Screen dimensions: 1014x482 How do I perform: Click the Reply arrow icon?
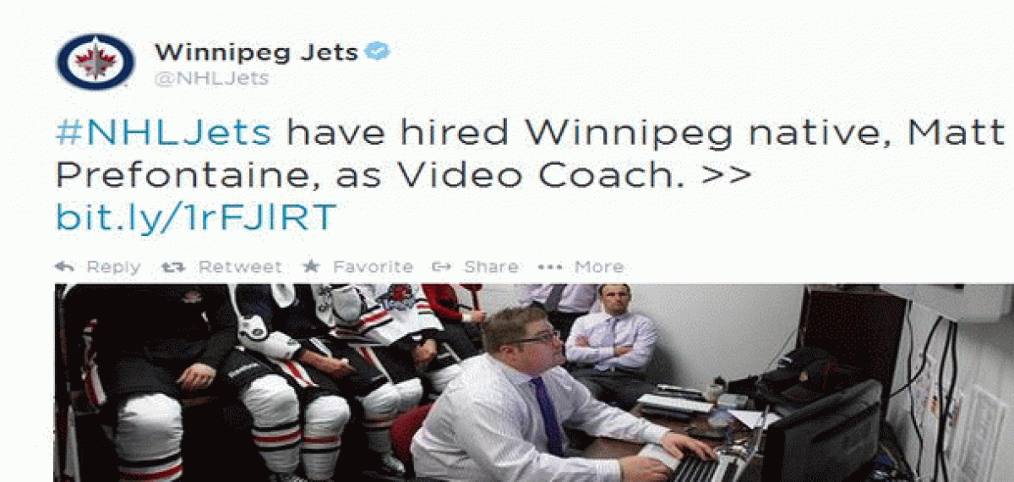(64, 266)
